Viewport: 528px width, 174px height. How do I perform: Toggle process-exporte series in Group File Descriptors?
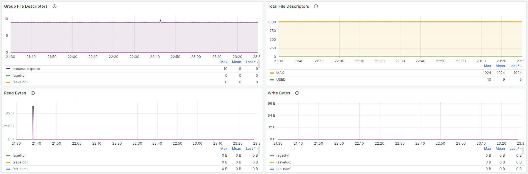pos(26,69)
